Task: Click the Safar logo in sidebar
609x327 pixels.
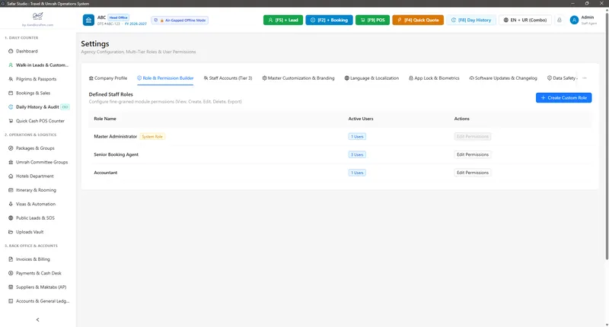Action: 37,17
